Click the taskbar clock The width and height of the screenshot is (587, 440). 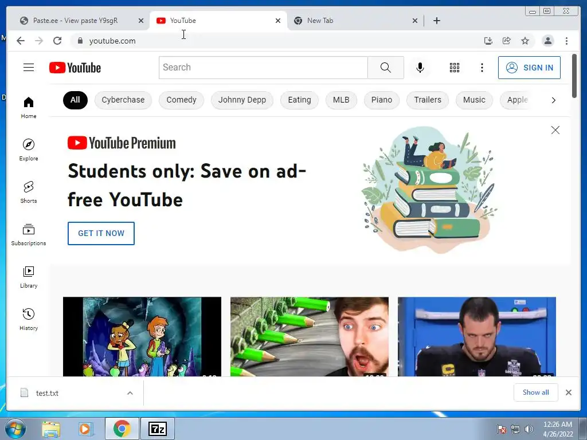click(x=558, y=429)
